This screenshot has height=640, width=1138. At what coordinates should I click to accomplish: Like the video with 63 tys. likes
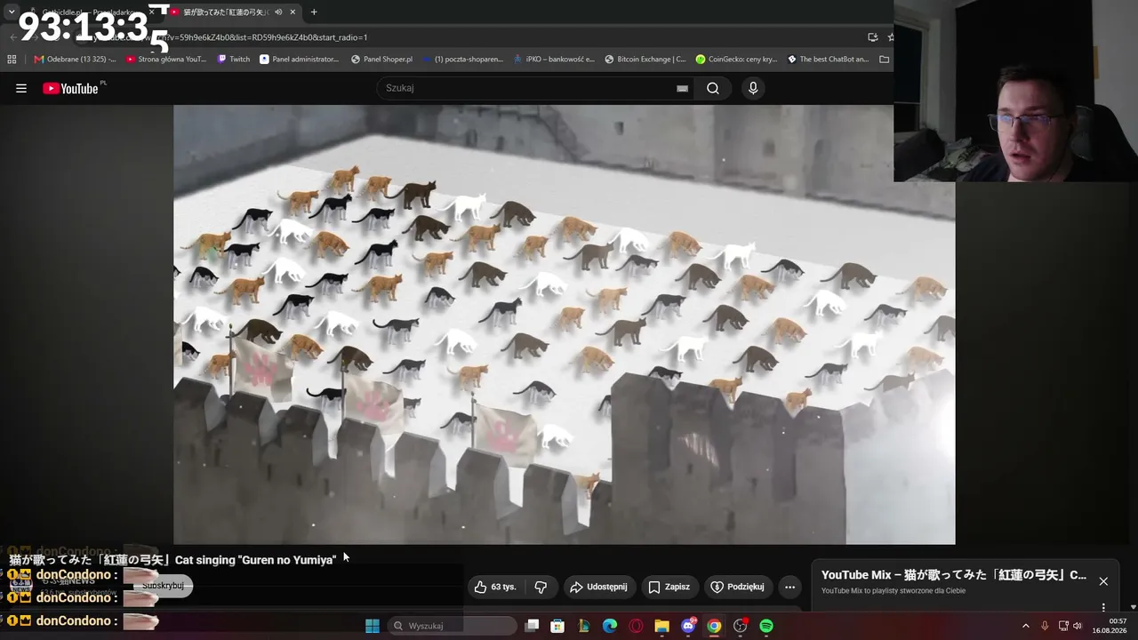pyautogui.click(x=495, y=587)
